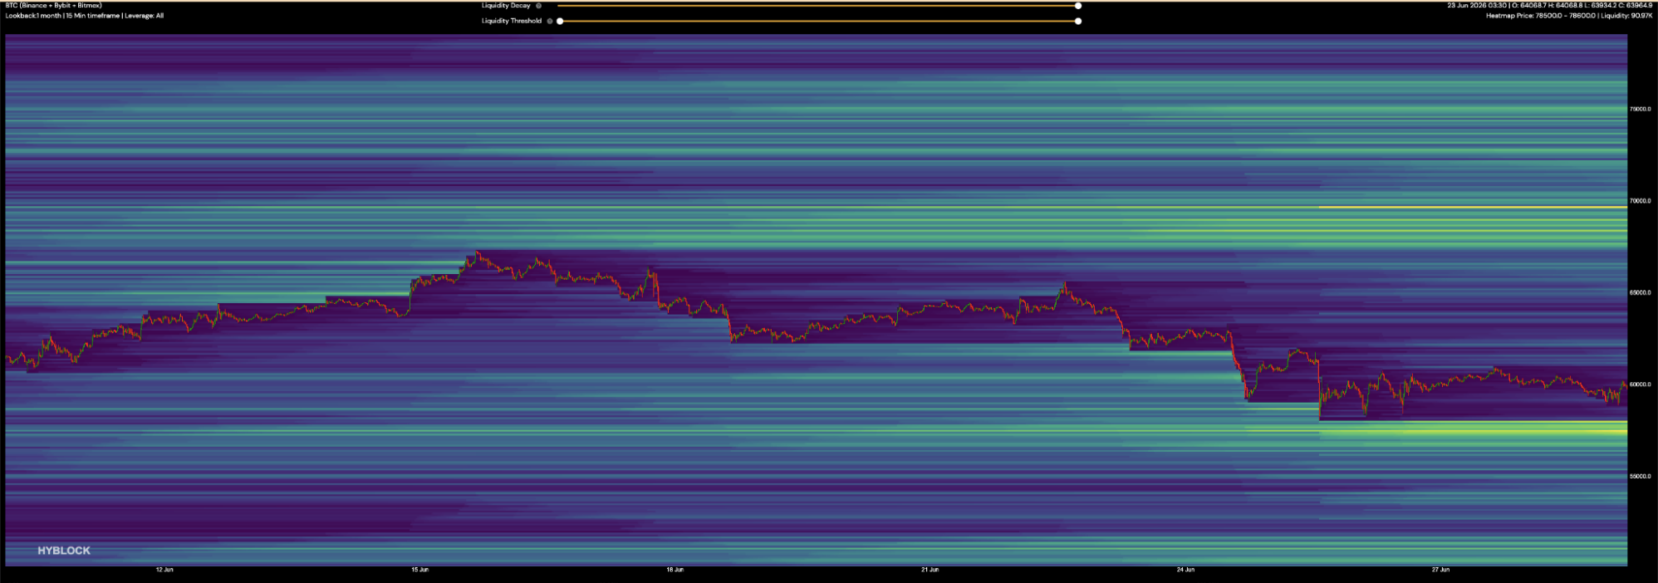Image resolution: width=1658 pixels, height=583 pixels.
Task: Click the '18 Jun' date axis label
Action: [x=674, y=570]
